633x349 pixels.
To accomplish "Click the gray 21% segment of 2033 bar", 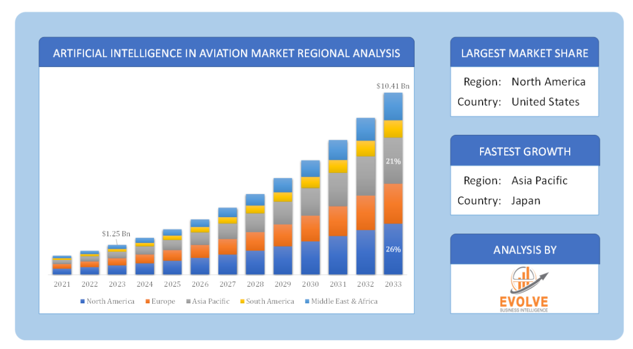I will [x=394, y=161].
